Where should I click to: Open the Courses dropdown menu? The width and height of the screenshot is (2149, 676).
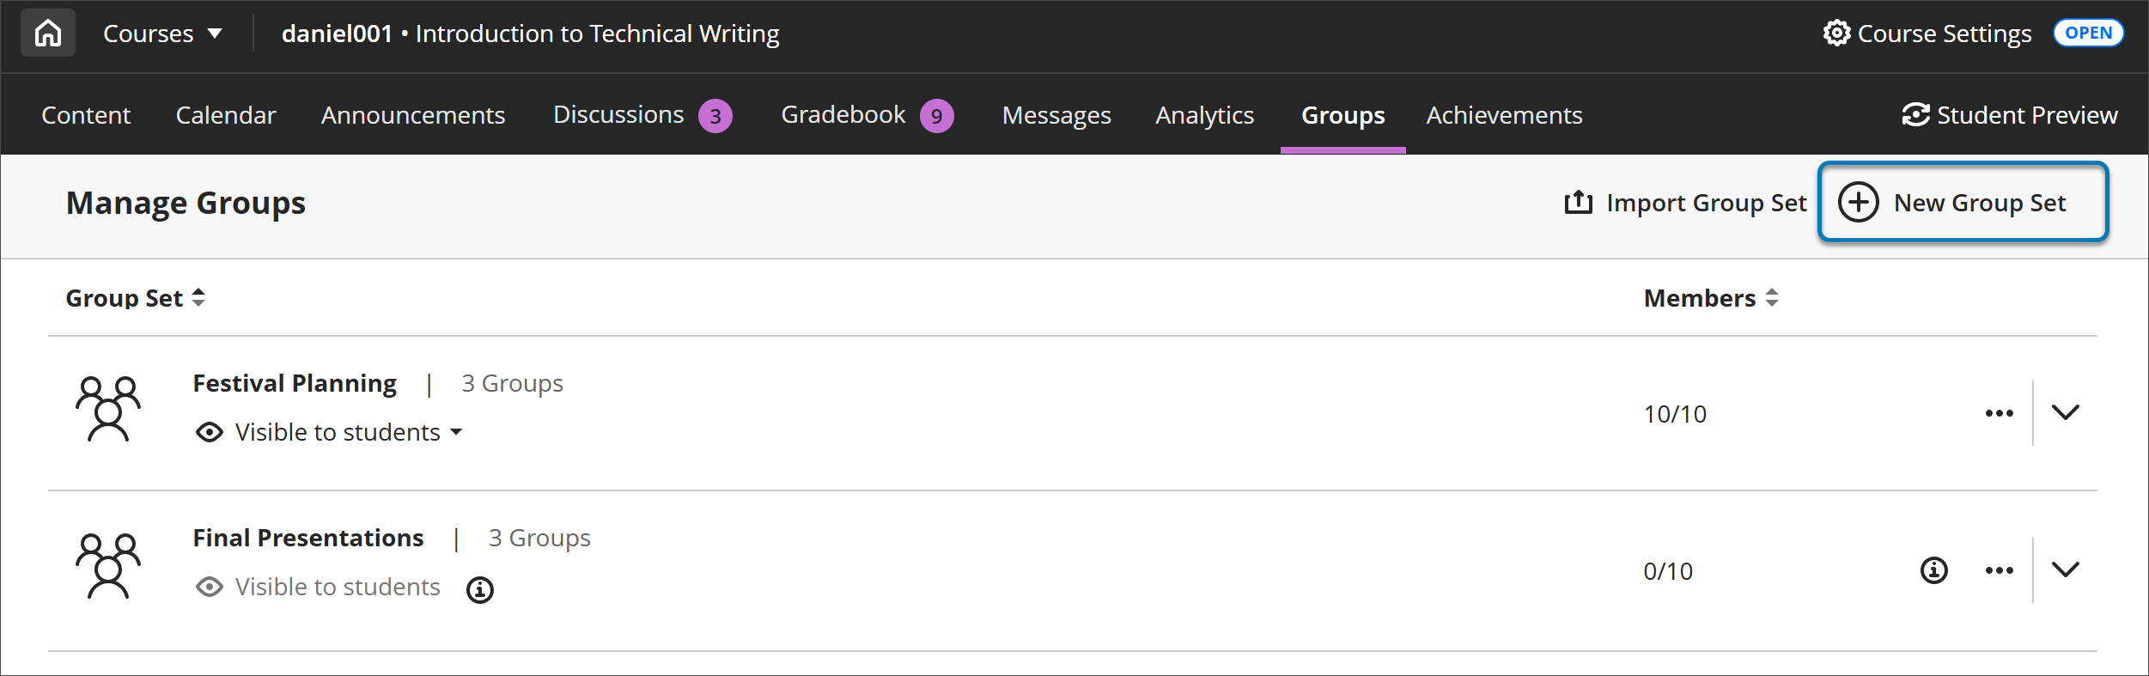click(x=162, y=33)
